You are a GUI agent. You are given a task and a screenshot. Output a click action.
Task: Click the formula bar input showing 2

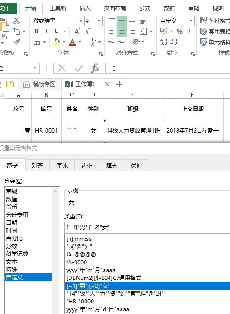tap(167, 69)
